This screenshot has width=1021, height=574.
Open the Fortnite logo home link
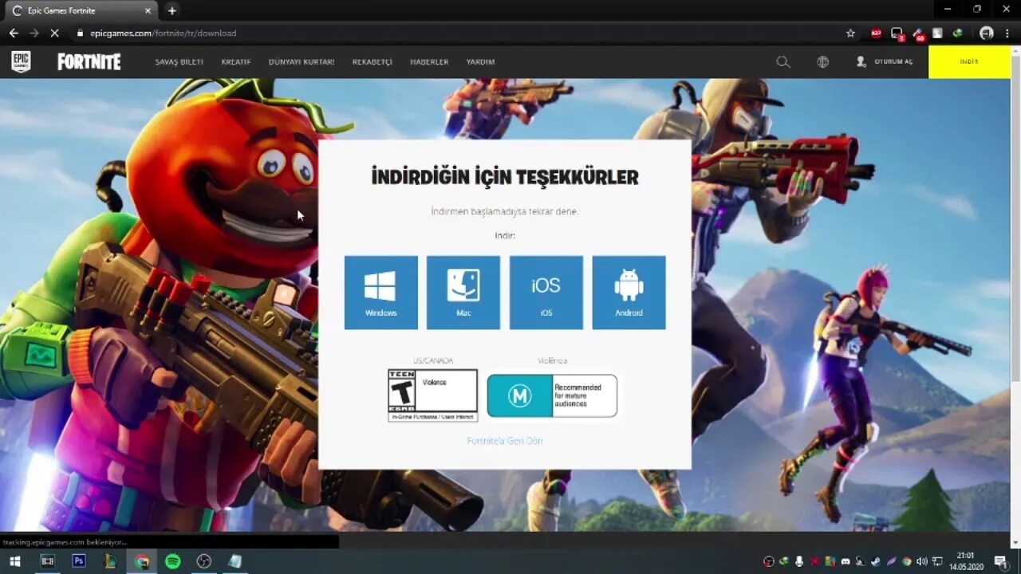click(89, 62)
